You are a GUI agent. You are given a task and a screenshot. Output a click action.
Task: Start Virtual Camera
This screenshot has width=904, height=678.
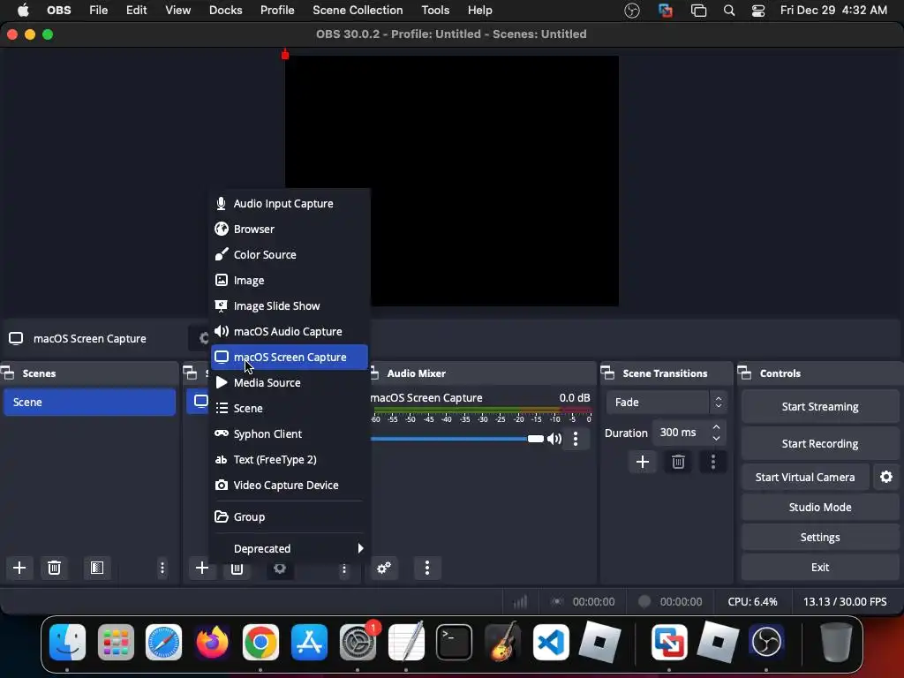click(805, 478)
